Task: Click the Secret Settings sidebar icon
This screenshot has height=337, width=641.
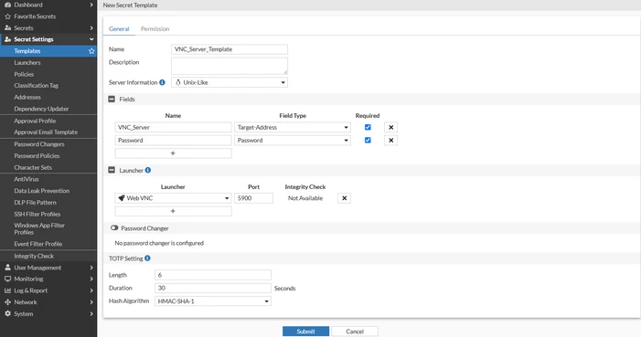Action: point(7,39)
